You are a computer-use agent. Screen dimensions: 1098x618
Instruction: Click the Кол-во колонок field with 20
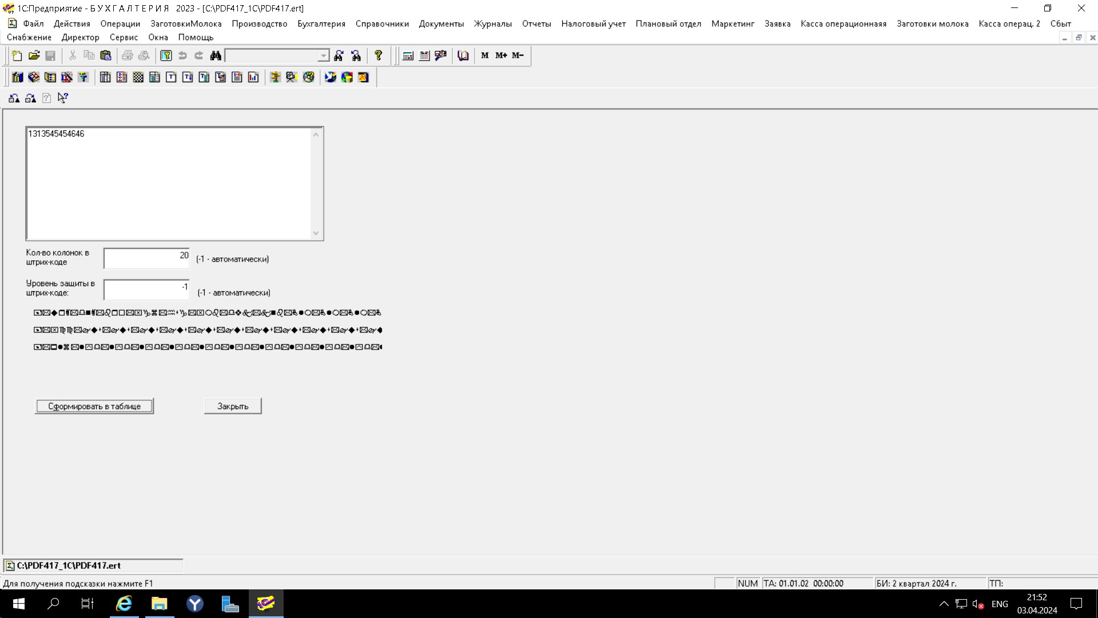[147, 258]
